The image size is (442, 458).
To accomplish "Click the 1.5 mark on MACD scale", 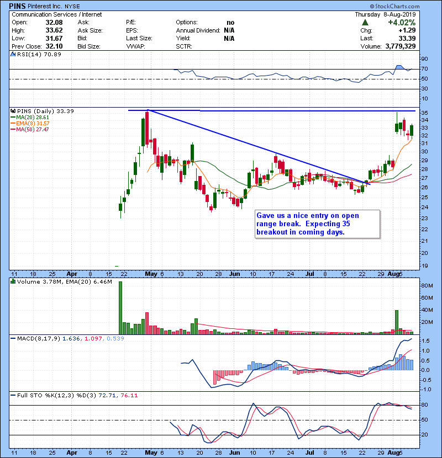I will click(425, 341).
